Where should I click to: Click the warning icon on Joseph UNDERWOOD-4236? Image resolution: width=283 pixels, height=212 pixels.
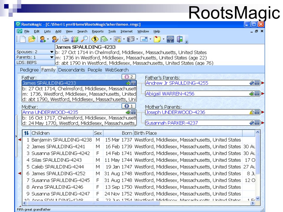pos(251,112)
